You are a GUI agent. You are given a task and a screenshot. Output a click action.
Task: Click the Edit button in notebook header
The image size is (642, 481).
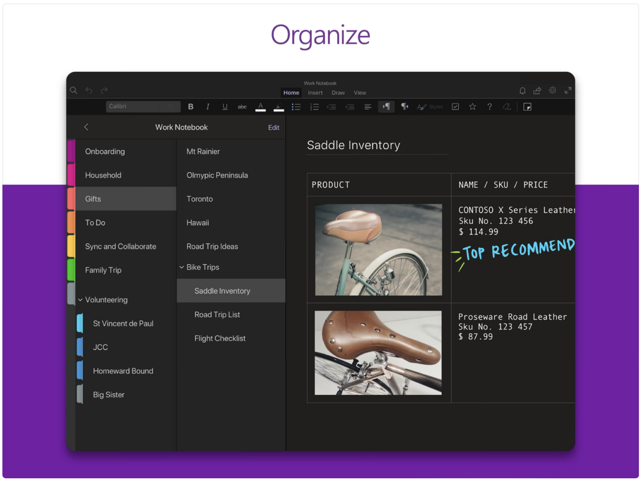[x=274, y=127]
